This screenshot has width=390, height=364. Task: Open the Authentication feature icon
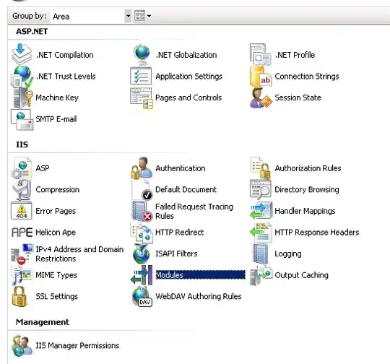click(x=142, y=168)
